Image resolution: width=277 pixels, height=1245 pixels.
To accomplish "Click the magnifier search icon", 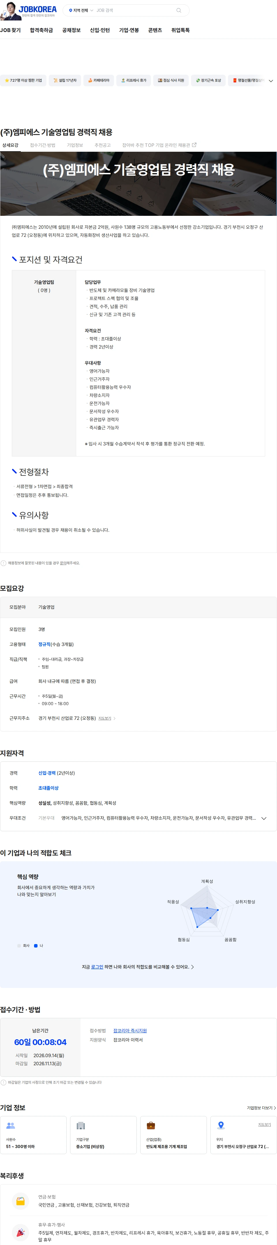I will point(179,10).
